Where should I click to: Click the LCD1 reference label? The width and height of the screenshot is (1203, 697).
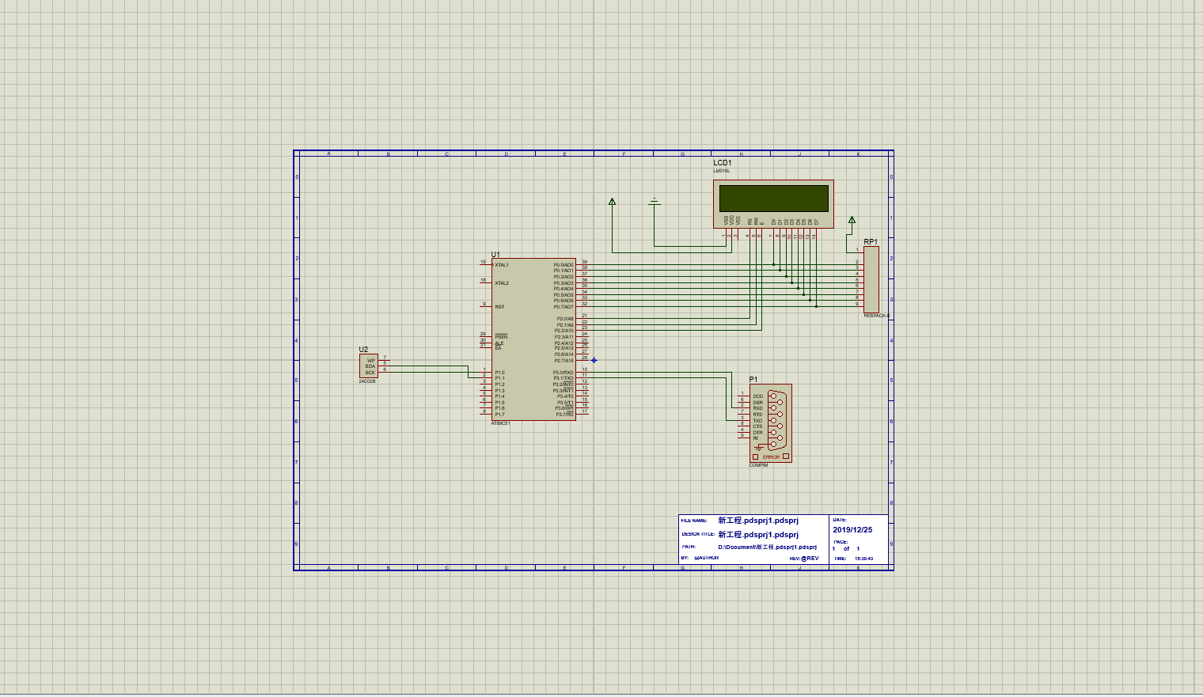click(722, 163)
